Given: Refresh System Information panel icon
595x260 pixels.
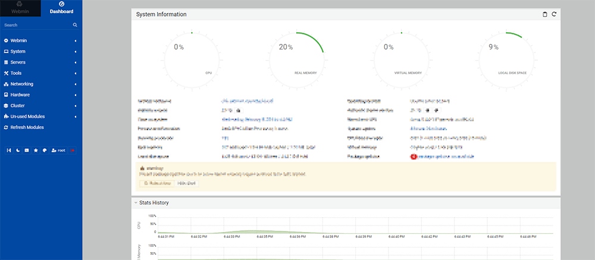Looking at the screenshot, I should (x=554, y=14).
